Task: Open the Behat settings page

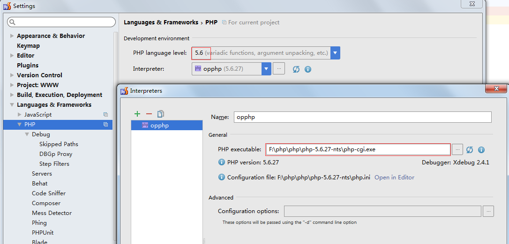Action: [39, 183]
